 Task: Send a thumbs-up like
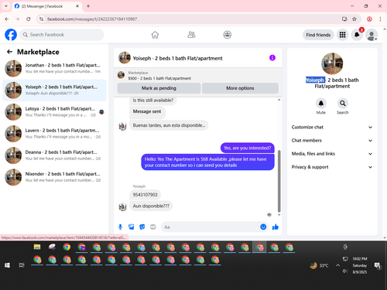(x=276, y=227)
